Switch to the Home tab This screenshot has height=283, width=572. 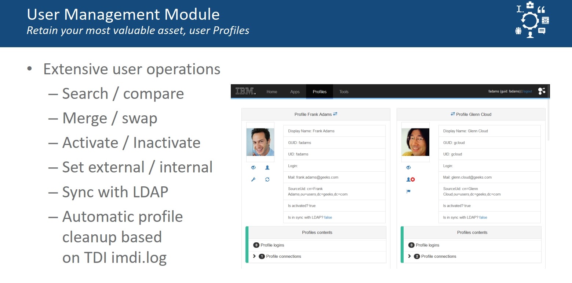pyautogui.click(x=272, y=92)
